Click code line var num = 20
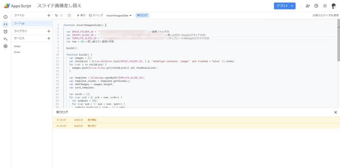 pyautogui.click(x=90, y=41)
